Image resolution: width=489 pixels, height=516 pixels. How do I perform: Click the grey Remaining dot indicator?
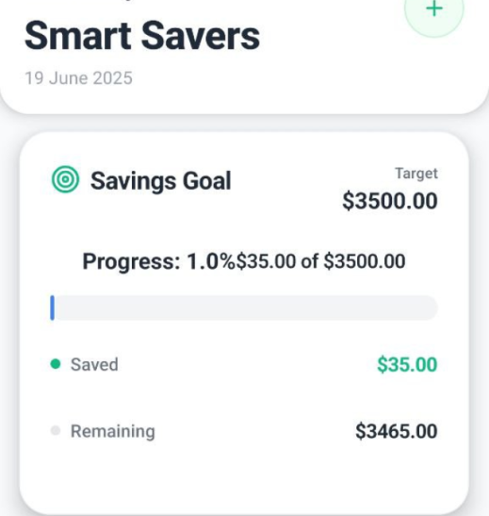[56, 430]
